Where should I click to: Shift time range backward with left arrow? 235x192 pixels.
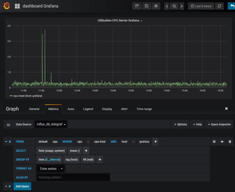(x=167, y=6)
